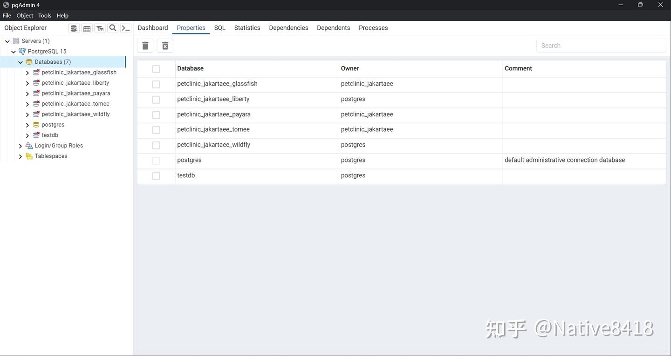Collapse the Databases (7) node
Viewport: 671px width, 356px height.
(x=21, y=62)
